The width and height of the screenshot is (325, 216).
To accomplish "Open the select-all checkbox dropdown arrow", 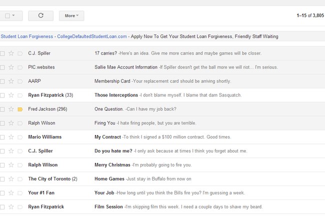I will coord(13,15).
